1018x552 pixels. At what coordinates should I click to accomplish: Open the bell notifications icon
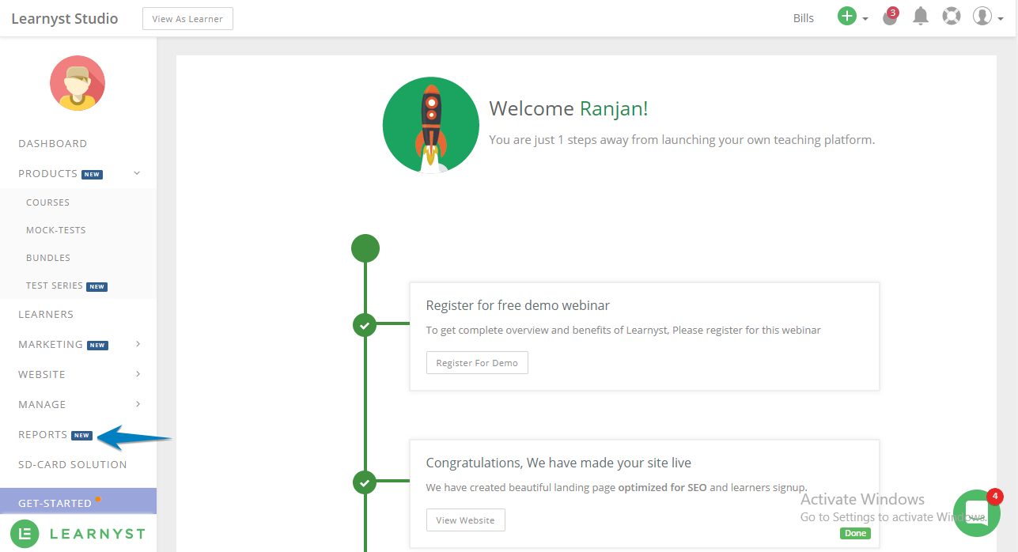(x=921, y=17)
